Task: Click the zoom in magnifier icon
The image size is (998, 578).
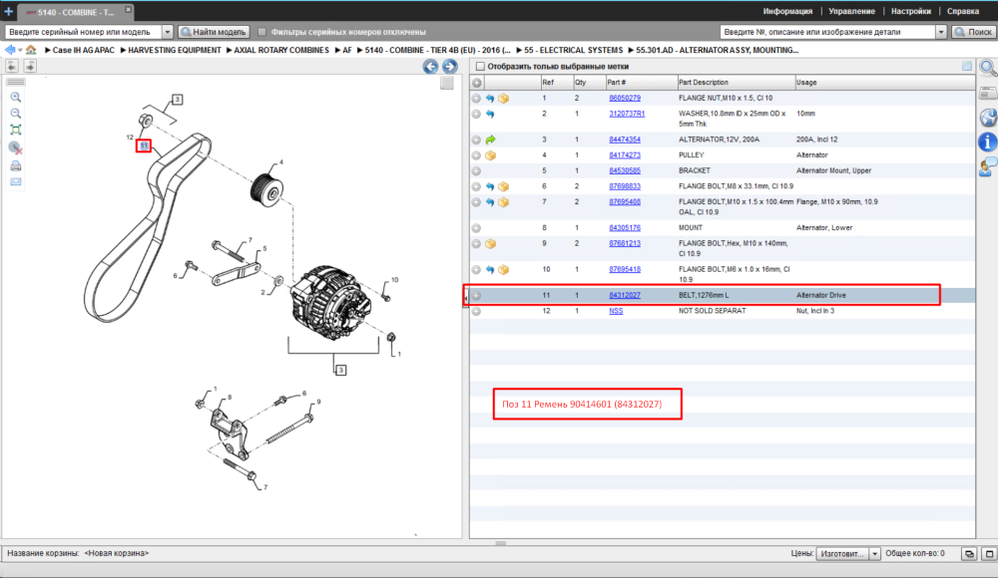Action: point(16,98)
